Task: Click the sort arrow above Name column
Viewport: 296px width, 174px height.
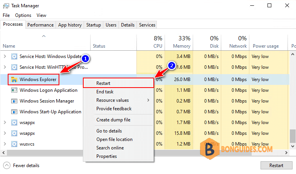Action: (44, 36)
